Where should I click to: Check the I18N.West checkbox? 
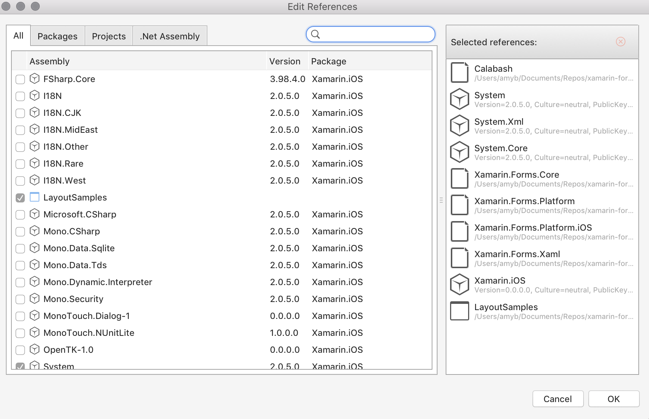tap(20, 181)
